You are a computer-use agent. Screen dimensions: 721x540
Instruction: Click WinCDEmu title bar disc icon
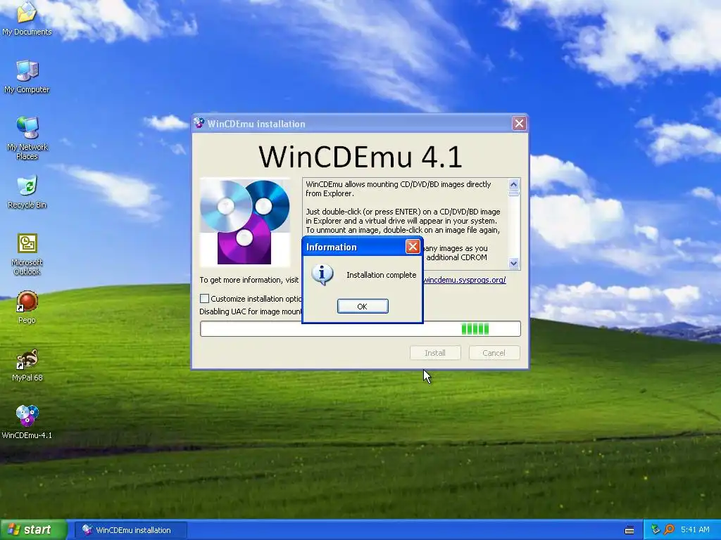coord(199,123)
